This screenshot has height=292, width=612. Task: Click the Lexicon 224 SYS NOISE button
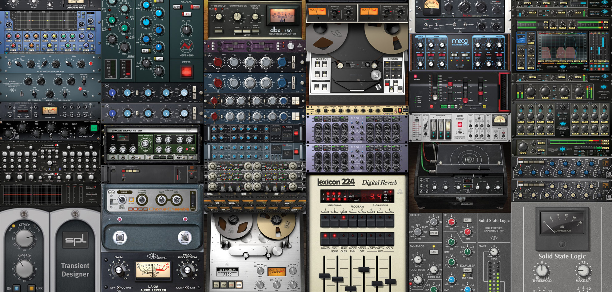click(x=335, y=239)
